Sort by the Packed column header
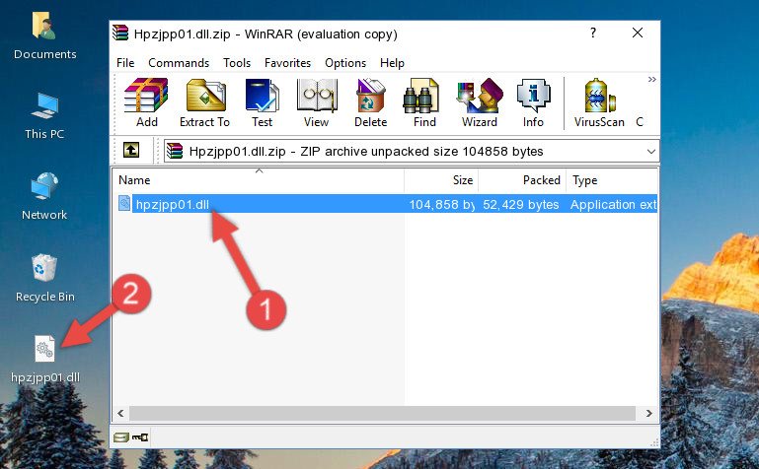 [522, 180]
